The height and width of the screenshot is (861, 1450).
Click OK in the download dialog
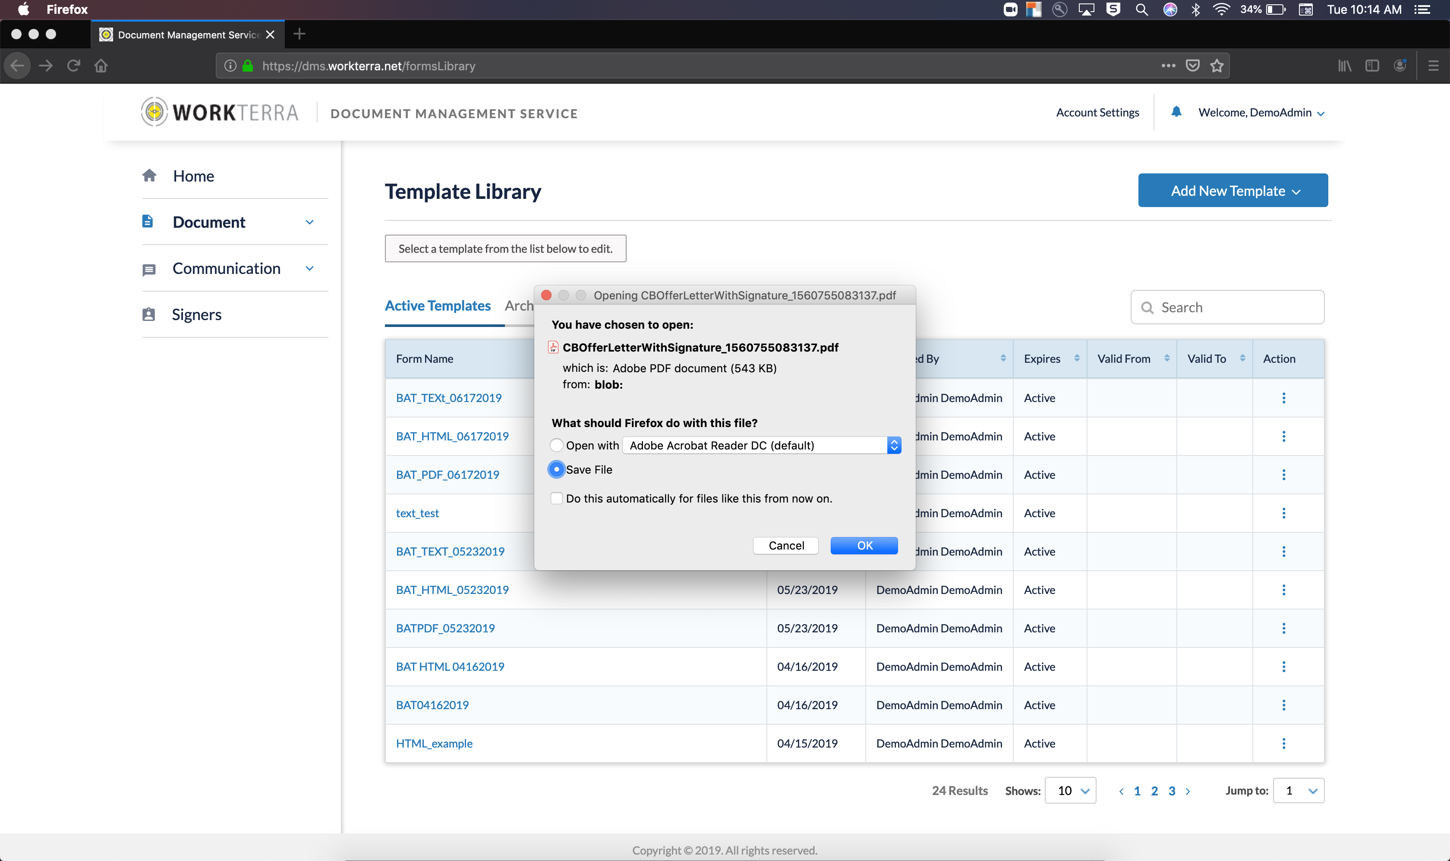tap(864, 545)
